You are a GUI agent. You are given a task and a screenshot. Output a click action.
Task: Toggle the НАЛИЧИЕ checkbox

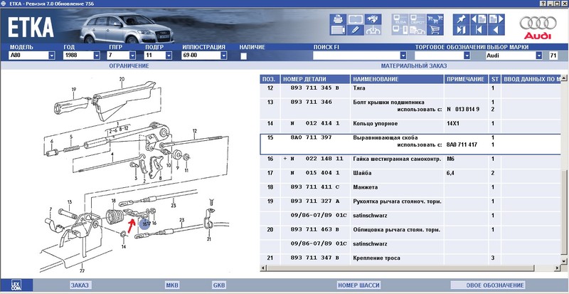(243, 56)
